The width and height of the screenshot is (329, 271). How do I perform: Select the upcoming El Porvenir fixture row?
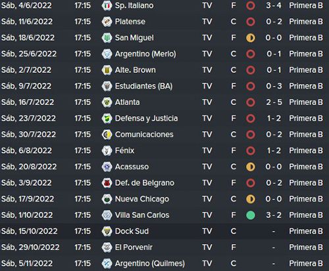[x=164, y=247]
